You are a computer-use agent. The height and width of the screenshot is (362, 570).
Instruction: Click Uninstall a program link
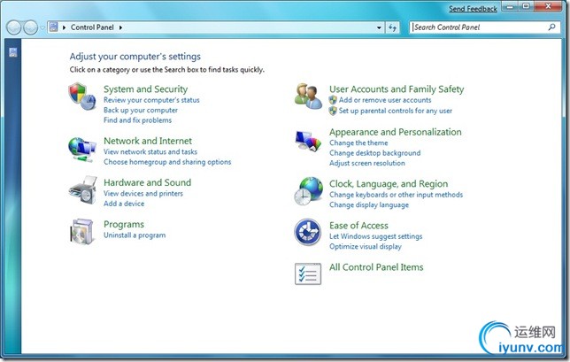click(135, 235)
